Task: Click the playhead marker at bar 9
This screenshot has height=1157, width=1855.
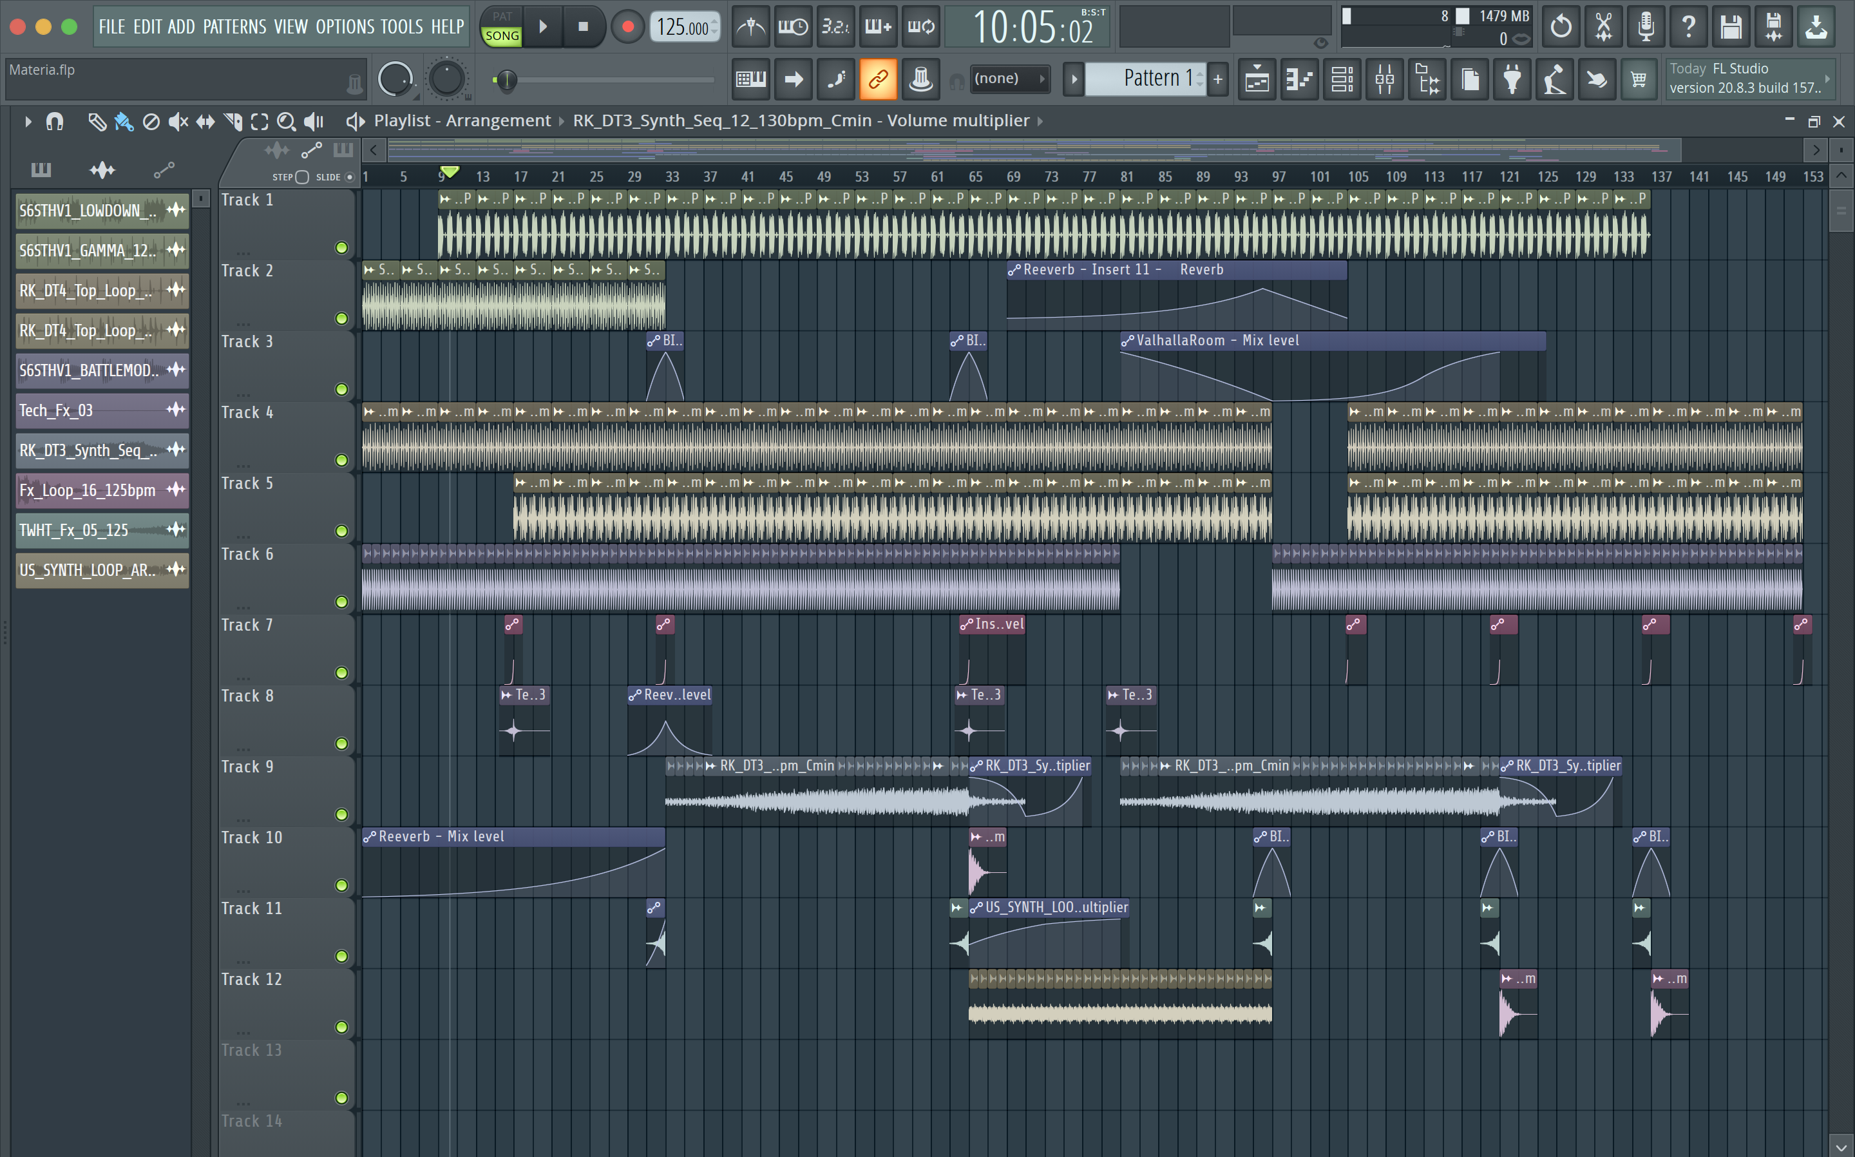Action: [450, 171]
